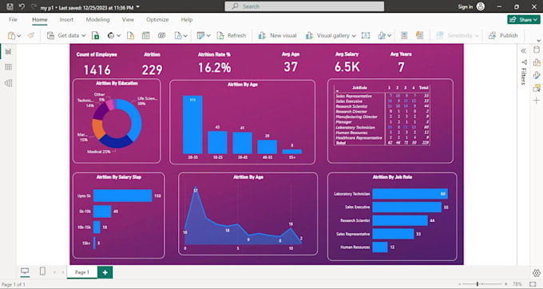The image size is (543, 289).
Task: Switch to the Page 1 tab
Action: pos(82,272)
